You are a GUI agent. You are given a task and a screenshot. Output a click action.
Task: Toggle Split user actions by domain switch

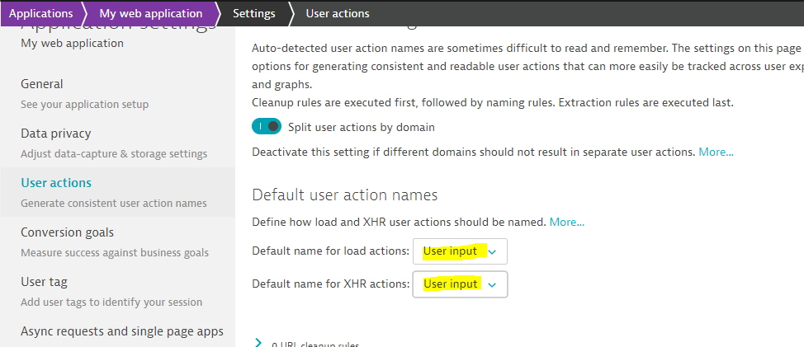pyautogui.click(x=267, y=127)
